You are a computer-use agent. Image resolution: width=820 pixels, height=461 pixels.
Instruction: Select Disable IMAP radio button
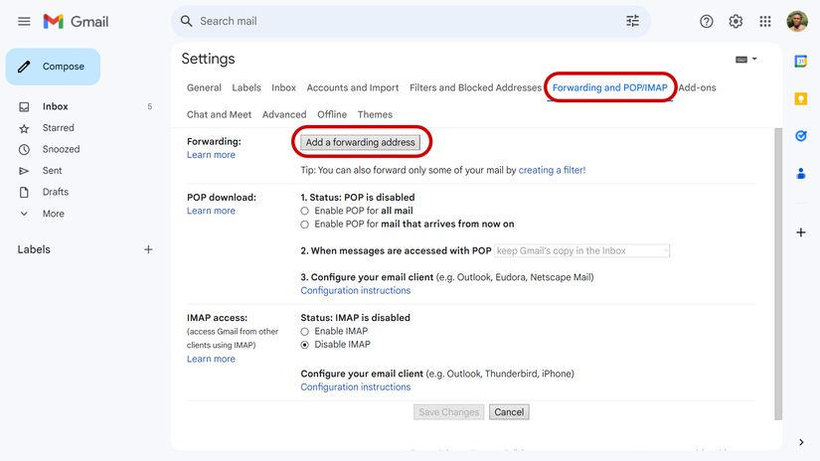[x=305, y=345]
